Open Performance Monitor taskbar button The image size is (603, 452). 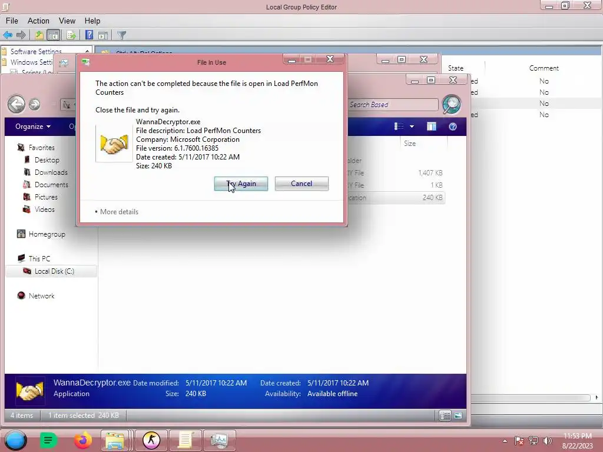(219, 440)
